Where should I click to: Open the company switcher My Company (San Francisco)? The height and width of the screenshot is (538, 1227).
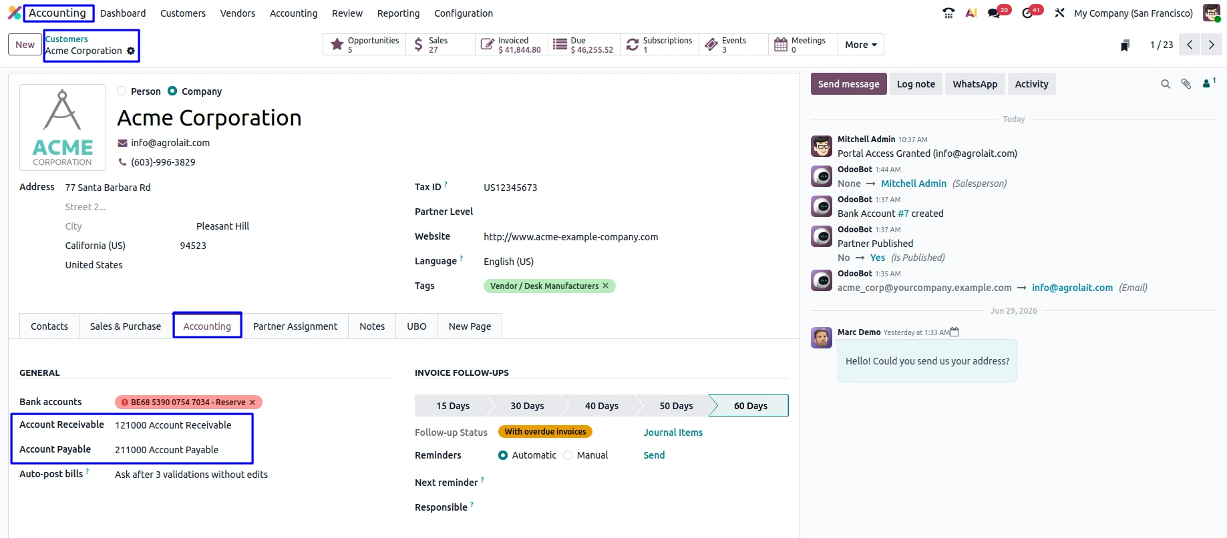[x=1133, y=13]
